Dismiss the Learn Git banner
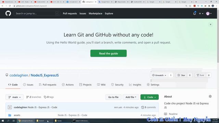 210,24
